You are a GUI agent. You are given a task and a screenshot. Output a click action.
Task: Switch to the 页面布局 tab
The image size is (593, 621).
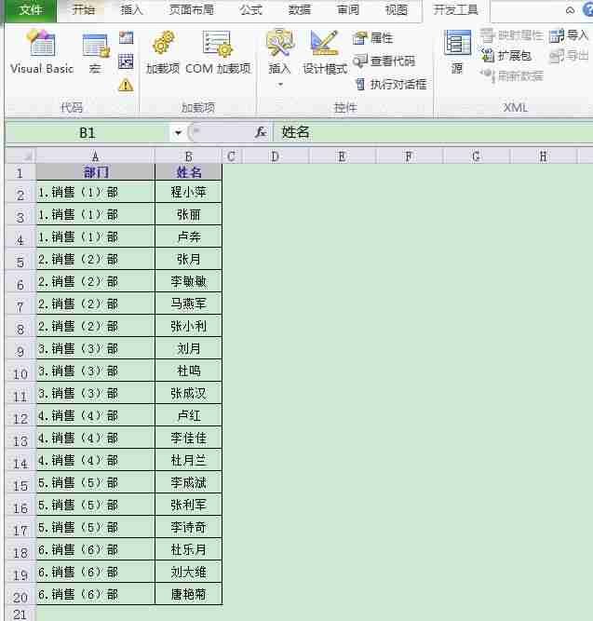coord(192,10)
